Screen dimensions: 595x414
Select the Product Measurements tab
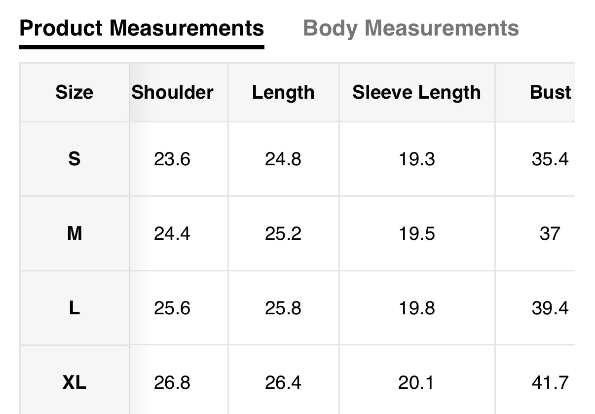[142, 28]
